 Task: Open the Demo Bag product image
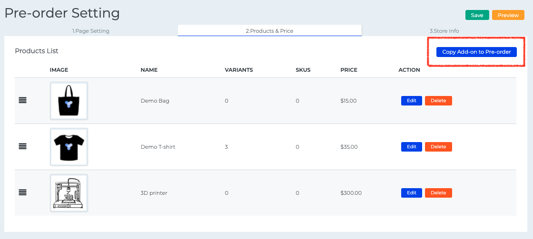(69, 101)
